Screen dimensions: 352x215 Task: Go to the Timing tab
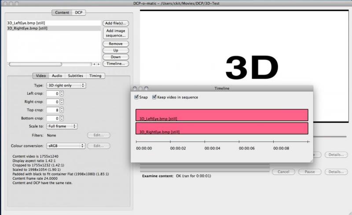95,76
